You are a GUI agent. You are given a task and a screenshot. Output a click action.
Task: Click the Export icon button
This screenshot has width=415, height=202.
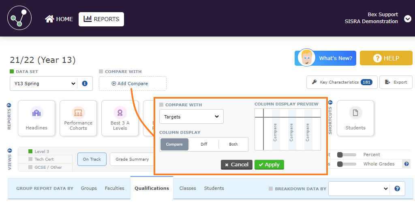coord(396,82)
